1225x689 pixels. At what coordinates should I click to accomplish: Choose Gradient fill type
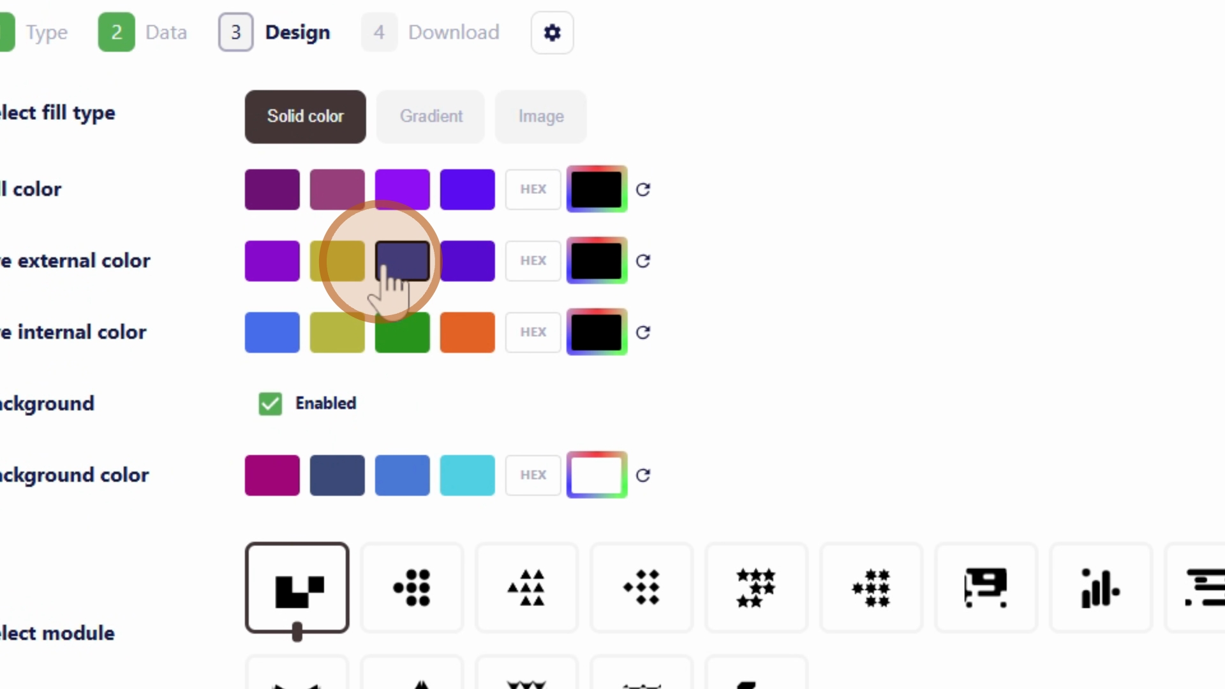tap(431, 117)
